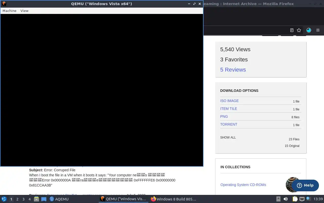Open the Firefox hamburger menu
Screen dimensions: 324x203
pos(318,30)
